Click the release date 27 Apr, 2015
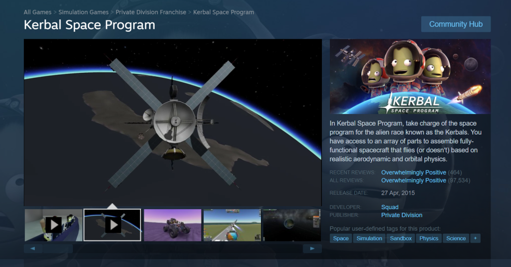Screen dimensions: 511x267 click(398, 193)
